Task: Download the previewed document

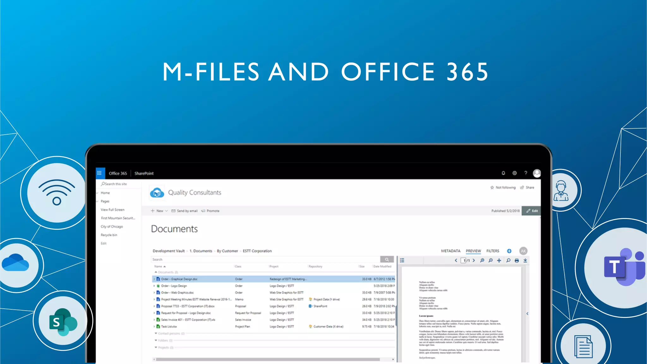Action: (x=525, y=260)
